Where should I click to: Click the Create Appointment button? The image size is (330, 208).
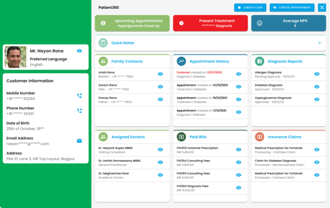click(x=292, y=7)
